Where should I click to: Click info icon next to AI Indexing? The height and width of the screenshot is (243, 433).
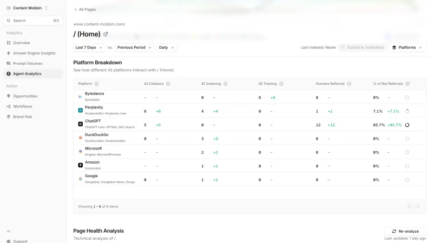[x=226, y=84]
